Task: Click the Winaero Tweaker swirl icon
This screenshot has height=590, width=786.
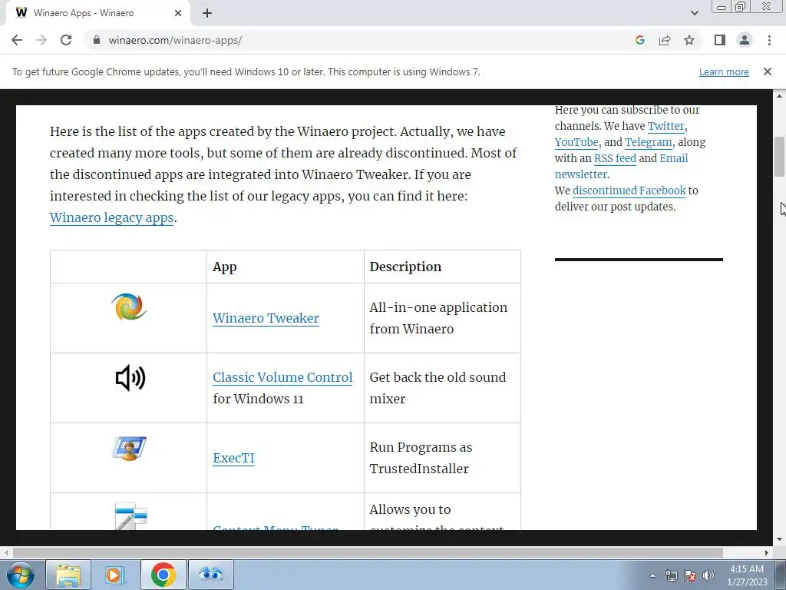Action: pos(129,307)
